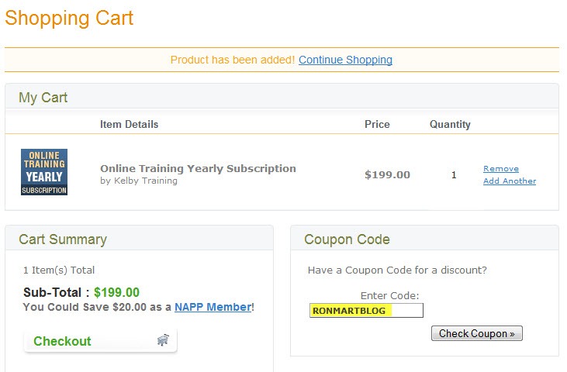Click the My Cart section heading

coord(43,98)
